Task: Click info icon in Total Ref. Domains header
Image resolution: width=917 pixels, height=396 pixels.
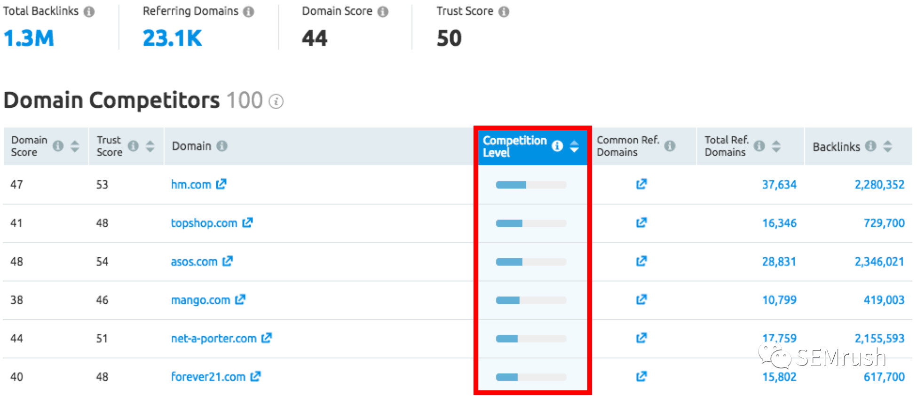Action: pyautogui.click(x=759, y=146)
